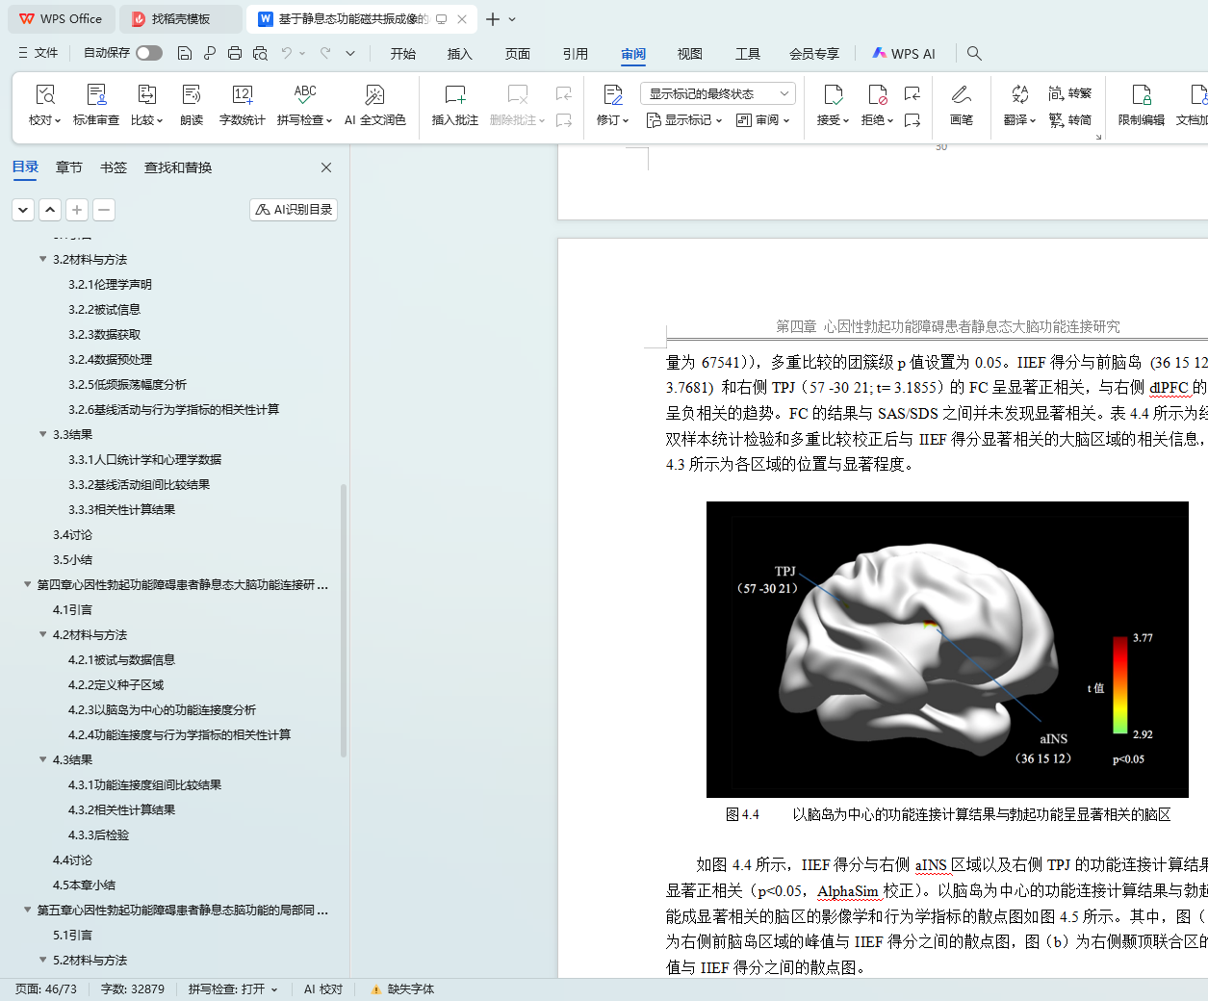Image resolution: width=1208 pixels, height=1001 pixels.
Task: Open the WPS AI tab
Action: pos(904,54)
